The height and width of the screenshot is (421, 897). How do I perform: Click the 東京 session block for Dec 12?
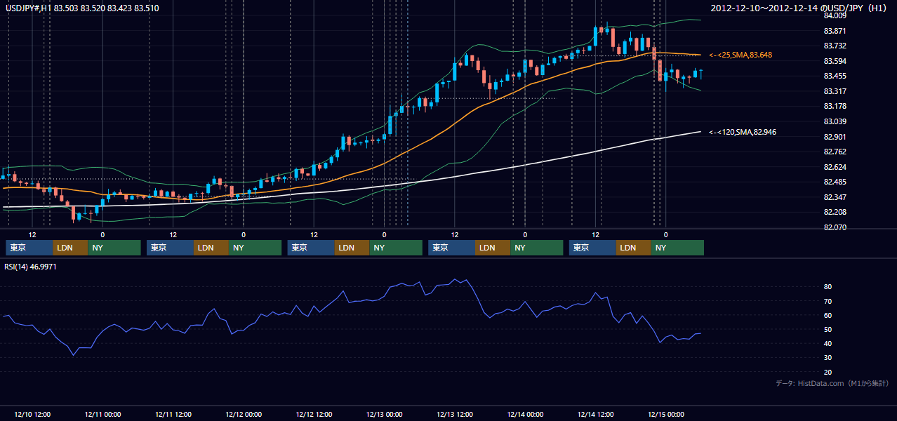coord(311,248)
